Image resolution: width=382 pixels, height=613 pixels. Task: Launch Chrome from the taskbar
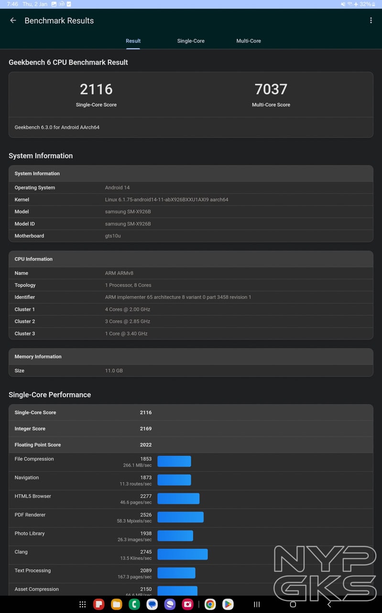[x=209, y=604]
